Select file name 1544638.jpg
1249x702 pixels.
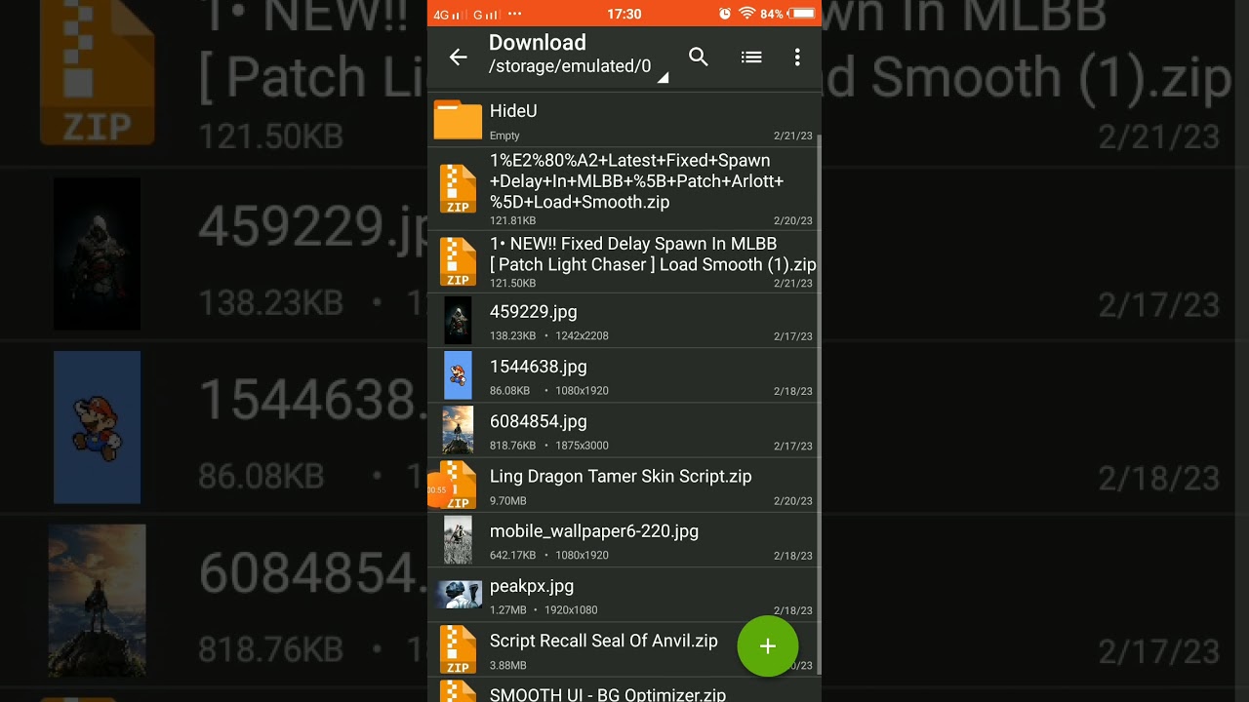click(x=539, y=367)
